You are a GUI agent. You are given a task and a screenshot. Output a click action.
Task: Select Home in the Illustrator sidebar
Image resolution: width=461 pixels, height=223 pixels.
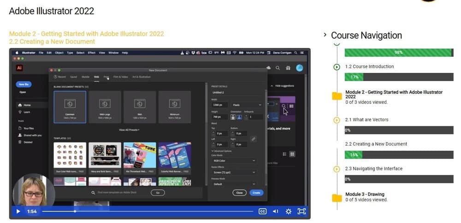pyautogui.click(x=27, y=105)
